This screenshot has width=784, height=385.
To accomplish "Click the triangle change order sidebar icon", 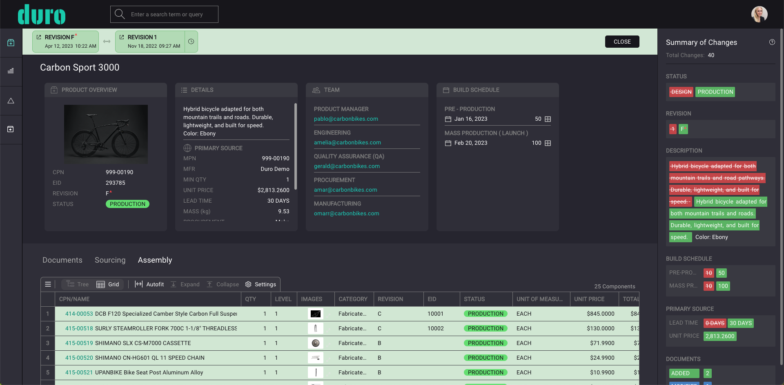I will [11, 101].
